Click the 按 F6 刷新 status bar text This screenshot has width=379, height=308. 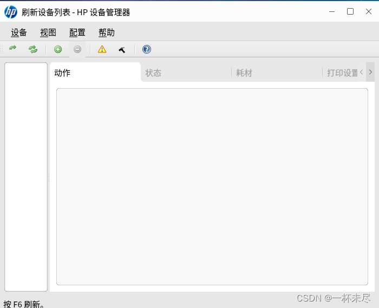24,304
